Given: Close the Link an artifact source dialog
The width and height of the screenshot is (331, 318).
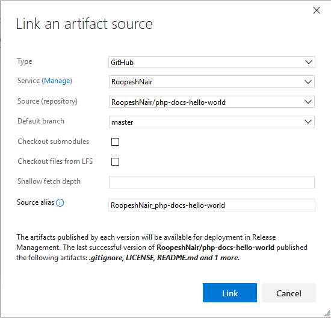Looking at the screenshot, I should (317, 10).
